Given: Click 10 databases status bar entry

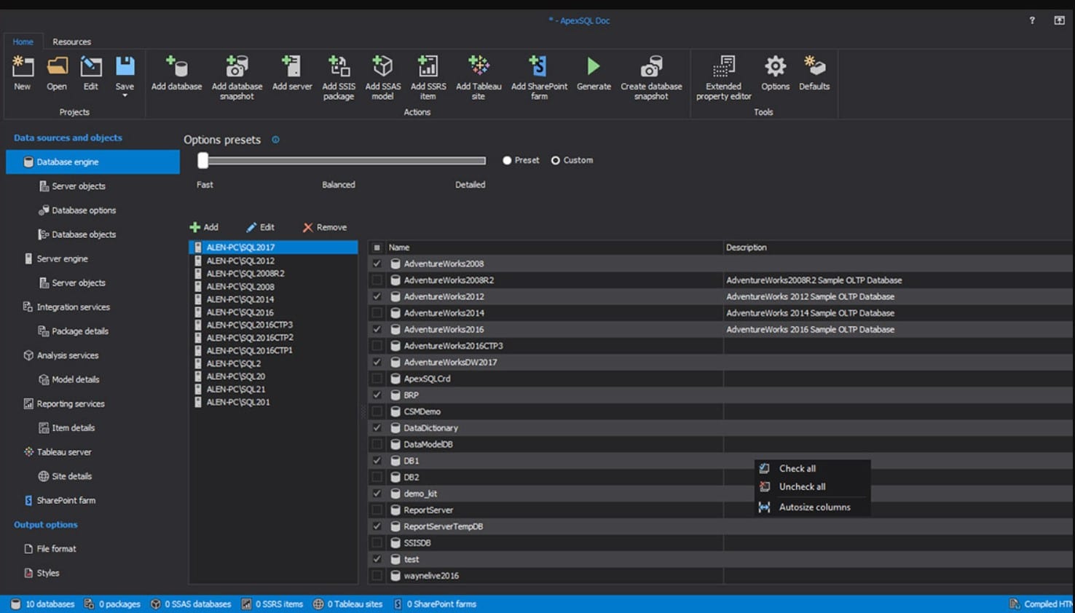Looking at the screenshot, I should pos(42,604).
